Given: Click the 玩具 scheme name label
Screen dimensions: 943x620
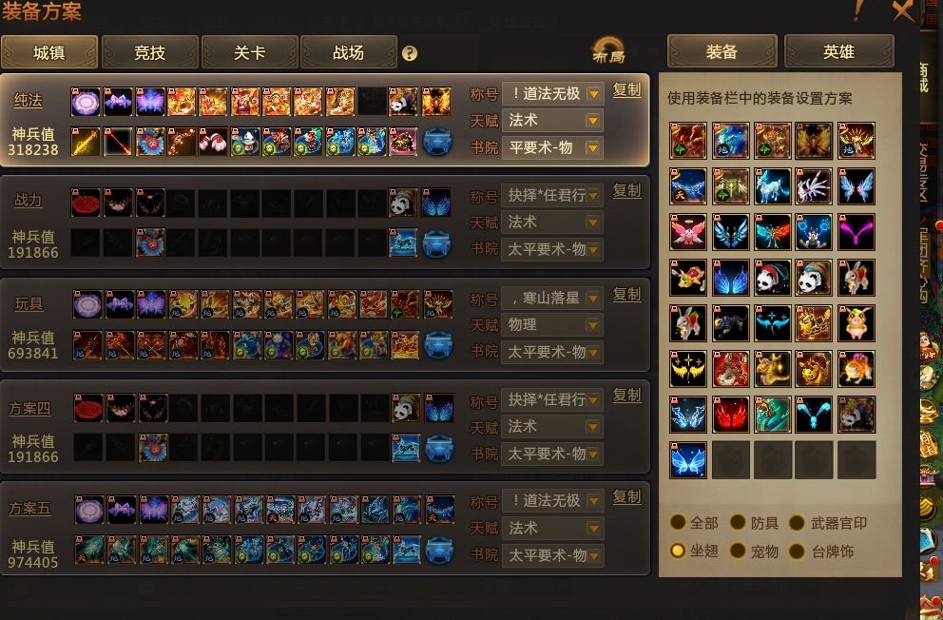Looking at the screenshot, I should click(x=29, y=304).
